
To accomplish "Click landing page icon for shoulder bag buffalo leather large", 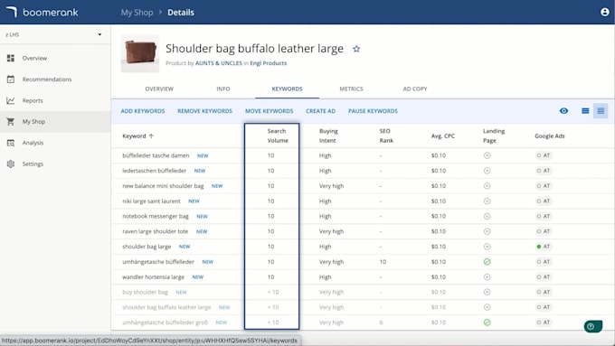I will (487, 307).
